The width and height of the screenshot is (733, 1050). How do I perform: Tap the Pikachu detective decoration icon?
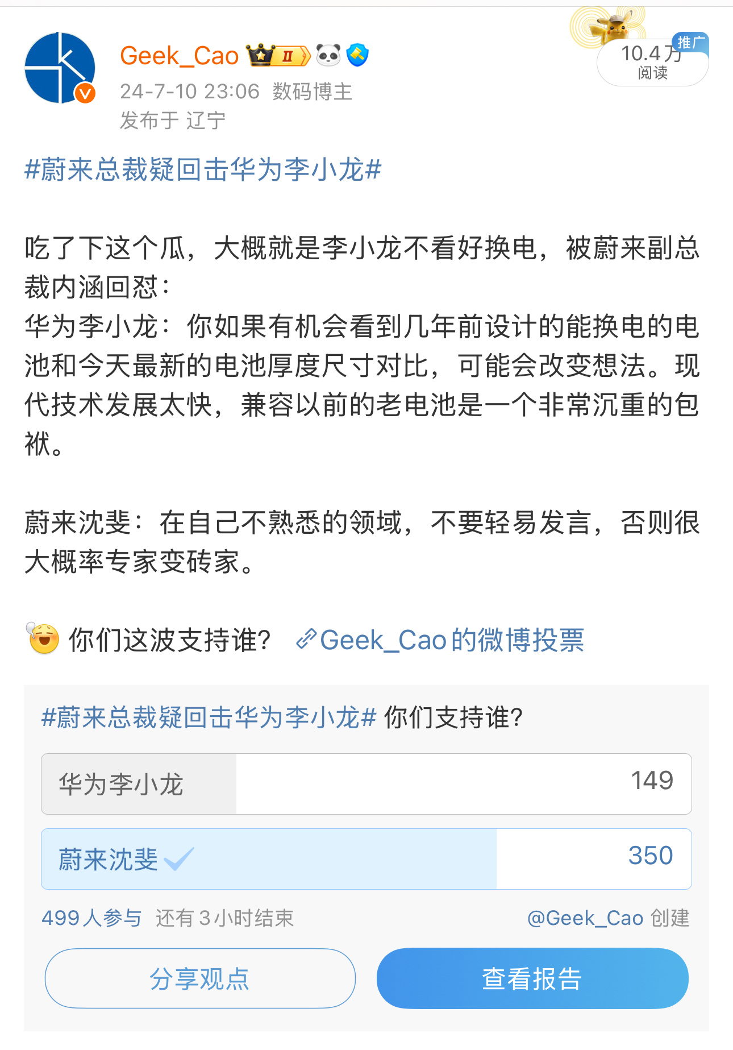(609, 27)
